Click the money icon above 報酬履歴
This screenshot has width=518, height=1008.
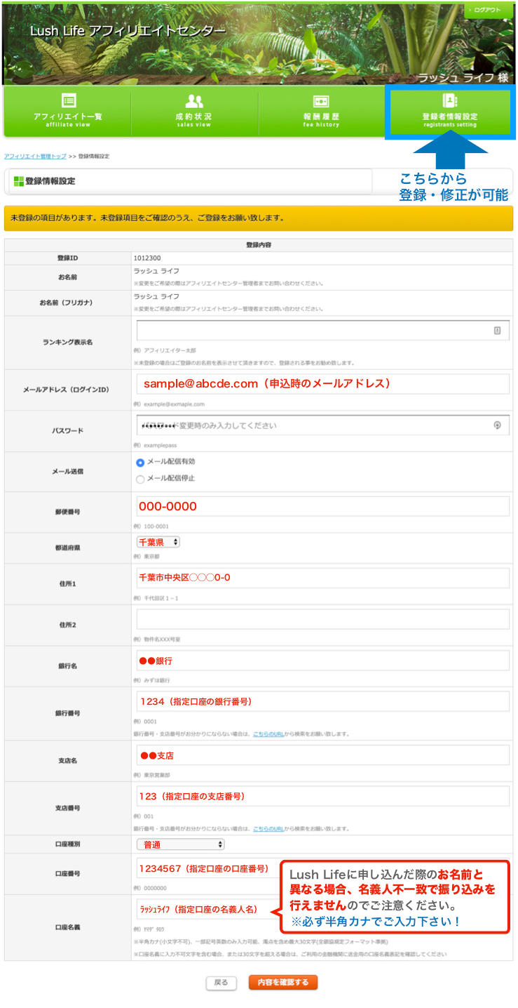tap(321, 102)
